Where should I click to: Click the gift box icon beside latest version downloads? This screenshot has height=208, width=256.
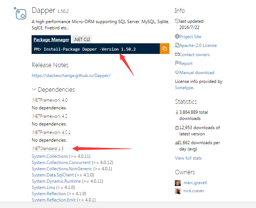click(x=177, y=127)
